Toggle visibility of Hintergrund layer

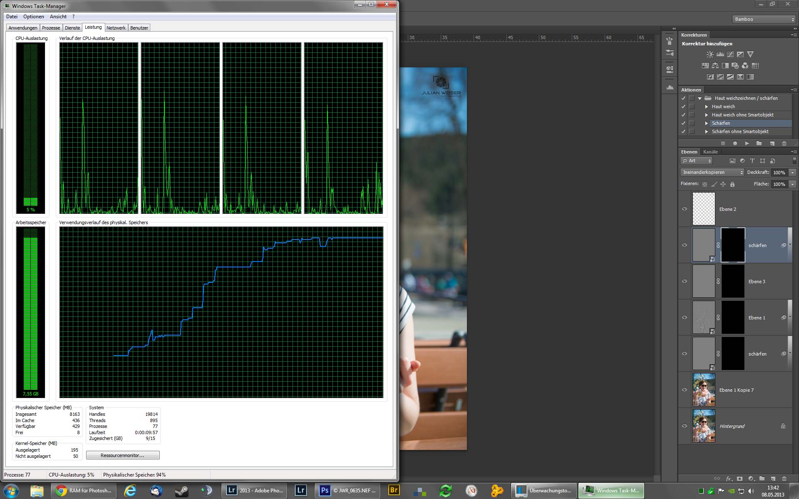pyautogui.click(x=685, y=426)
